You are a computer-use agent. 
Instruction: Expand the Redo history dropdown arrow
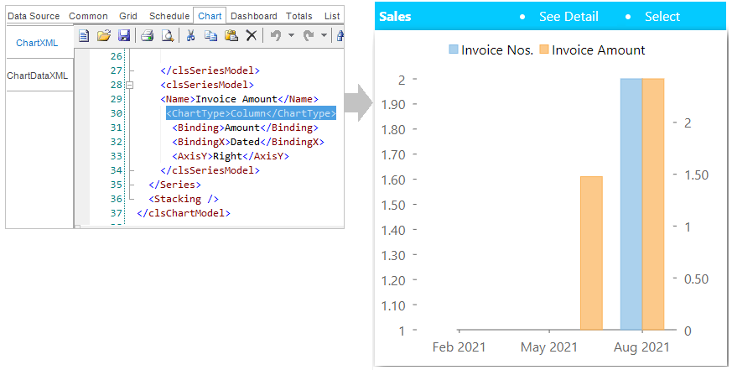pos(324,35)
